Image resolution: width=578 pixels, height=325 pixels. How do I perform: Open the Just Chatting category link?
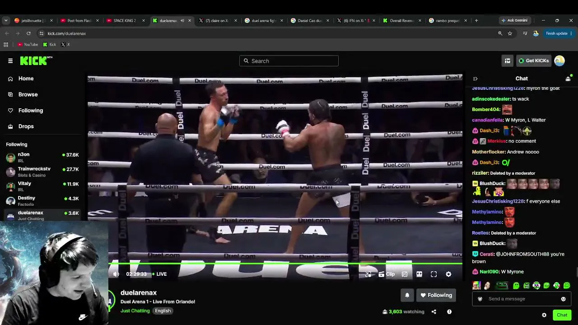pos(135,311)
